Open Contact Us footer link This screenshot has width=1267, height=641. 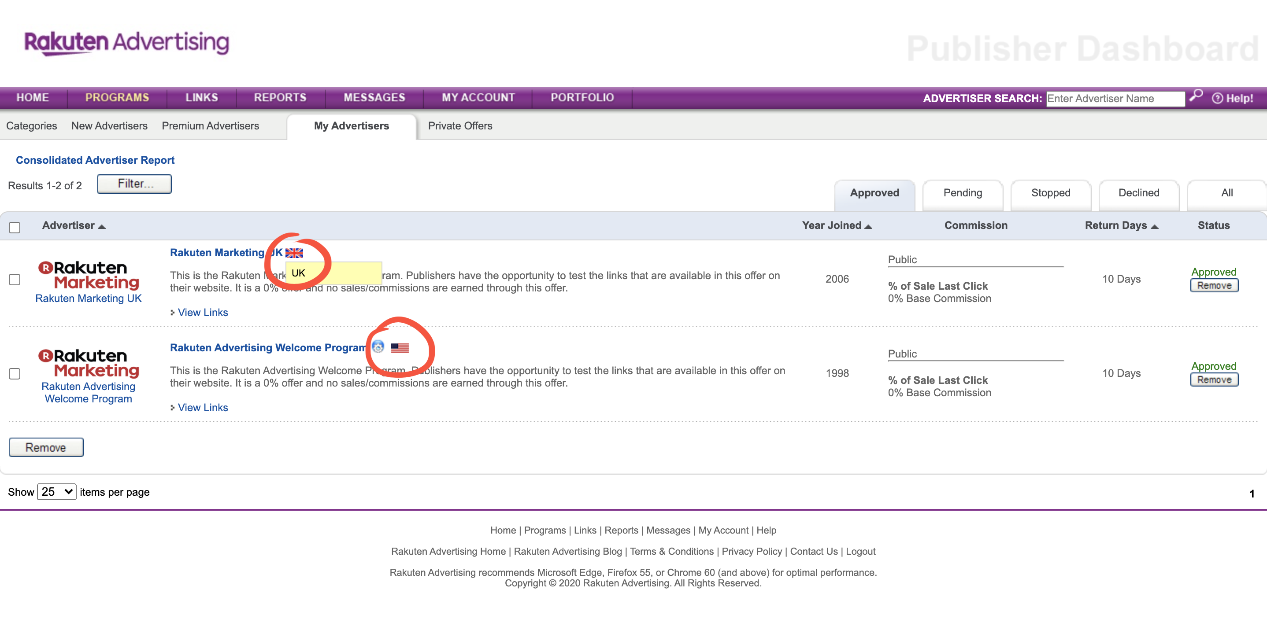coord(814,552)
